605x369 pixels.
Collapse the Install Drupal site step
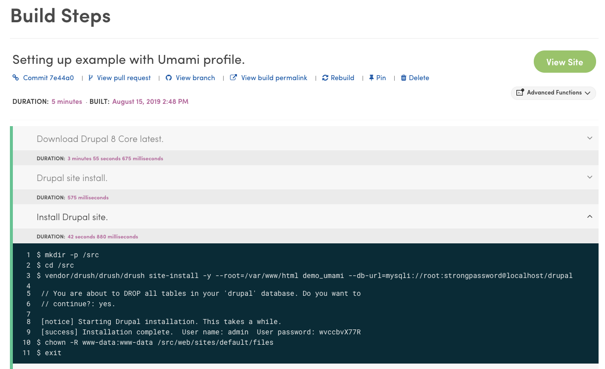click(x=589, y=216)
